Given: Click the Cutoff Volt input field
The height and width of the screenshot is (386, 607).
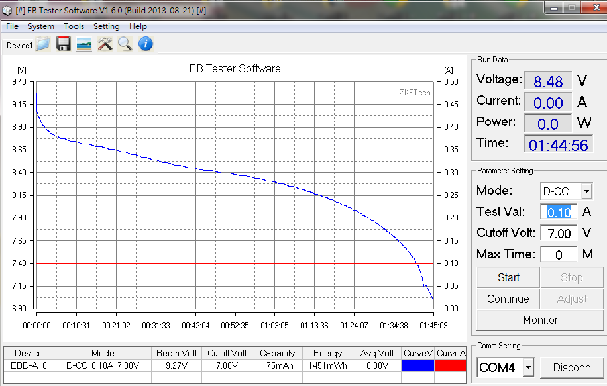Looking at the screenshot, I should (x=559, y=233).
